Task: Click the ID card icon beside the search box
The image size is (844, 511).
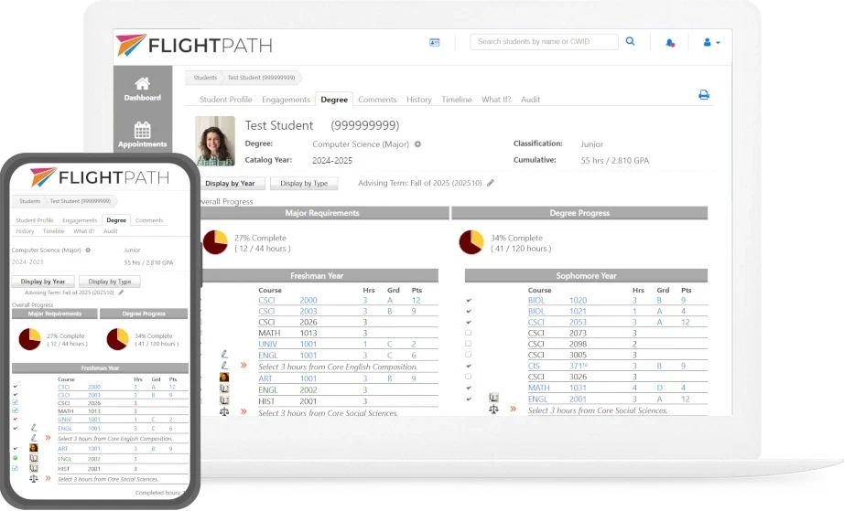Action: click(x=435, y=42)
